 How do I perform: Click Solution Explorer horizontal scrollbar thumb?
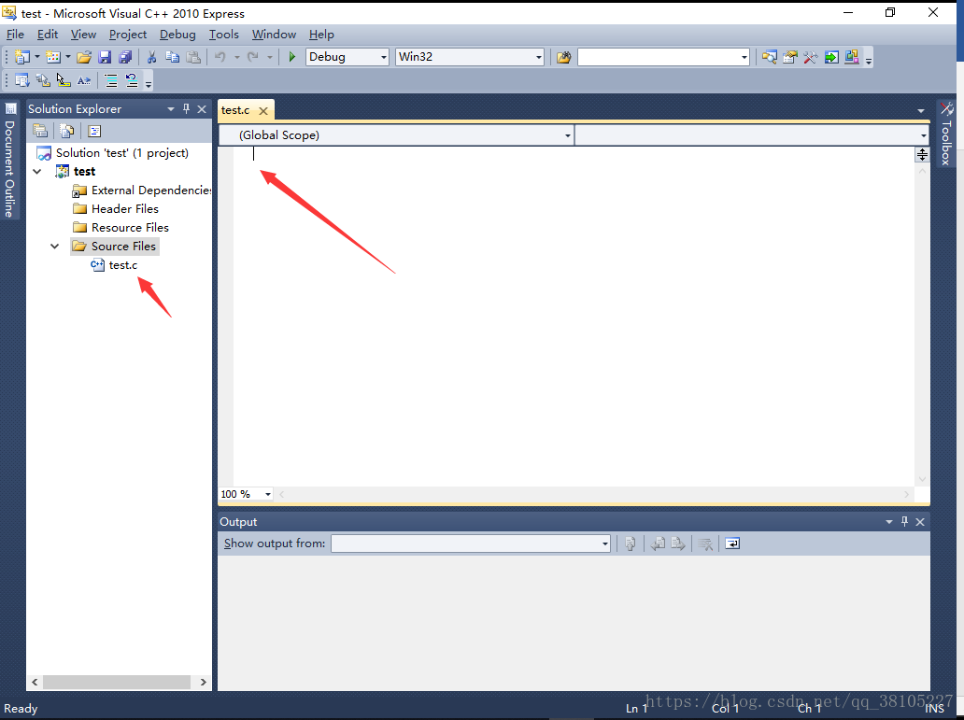(x=117, y=682)
